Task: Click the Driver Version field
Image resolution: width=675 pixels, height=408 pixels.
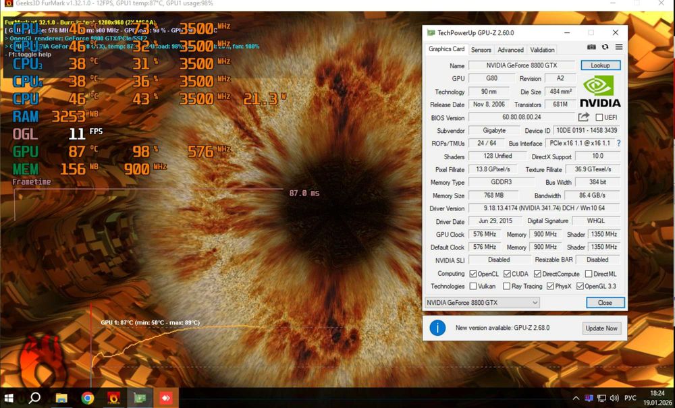Action: click(544, 208)
